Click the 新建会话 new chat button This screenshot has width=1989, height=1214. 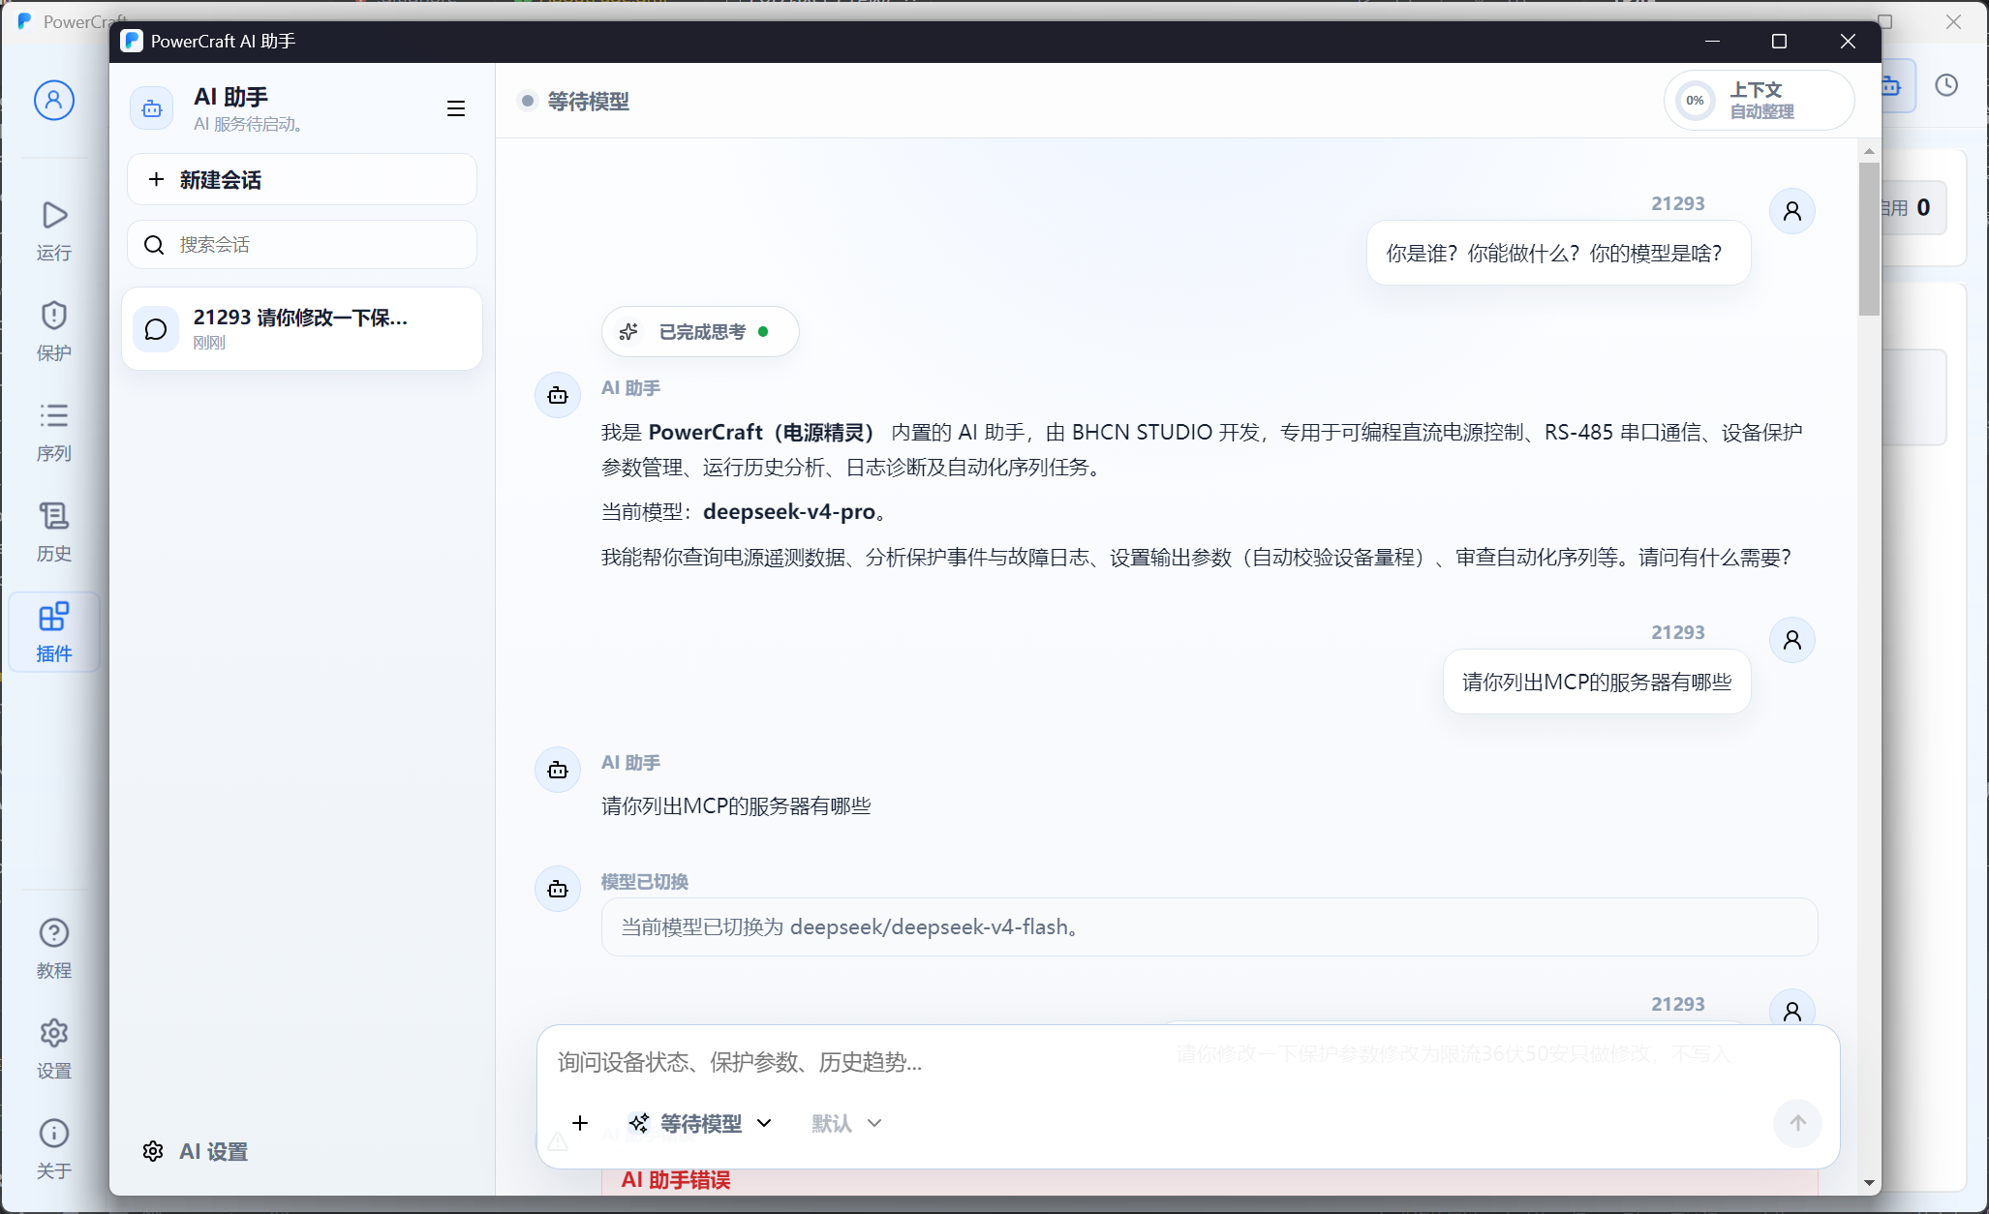[302, 179]
